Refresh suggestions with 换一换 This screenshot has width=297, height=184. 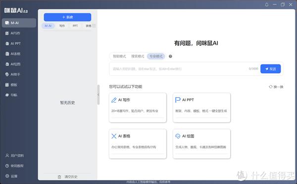click(x=276, y=87)
